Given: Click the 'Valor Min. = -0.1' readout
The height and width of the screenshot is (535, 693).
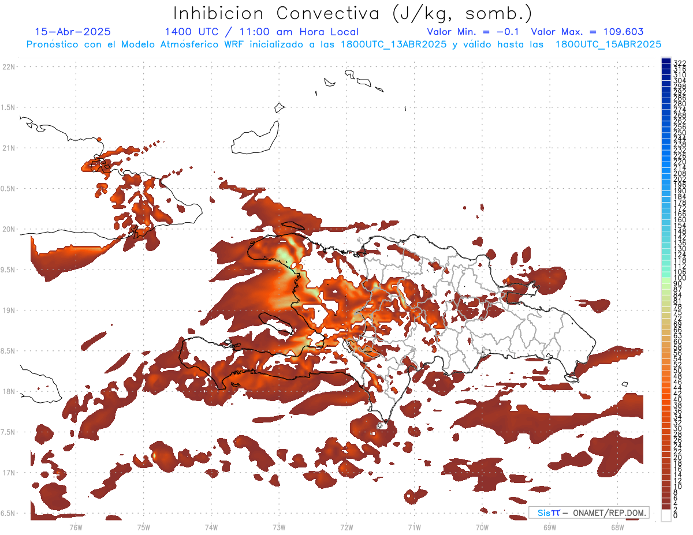Looking at the screenshot, I should click(x=473, y=32).
